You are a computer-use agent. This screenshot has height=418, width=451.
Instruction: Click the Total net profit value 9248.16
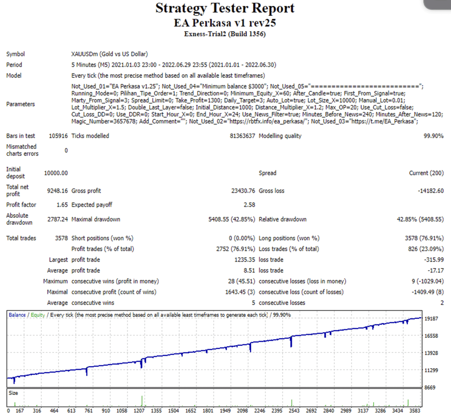click(x=57, y=190)
